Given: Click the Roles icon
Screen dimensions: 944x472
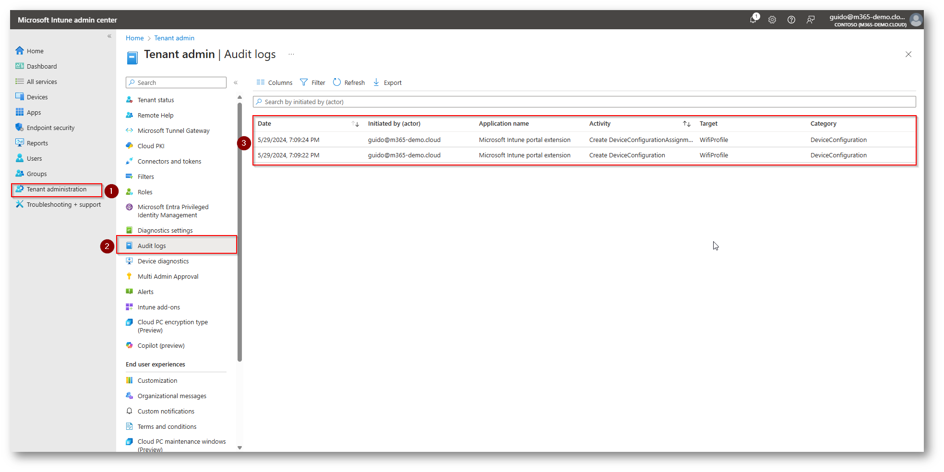Looking at the screenshot, I should point(129,192).
